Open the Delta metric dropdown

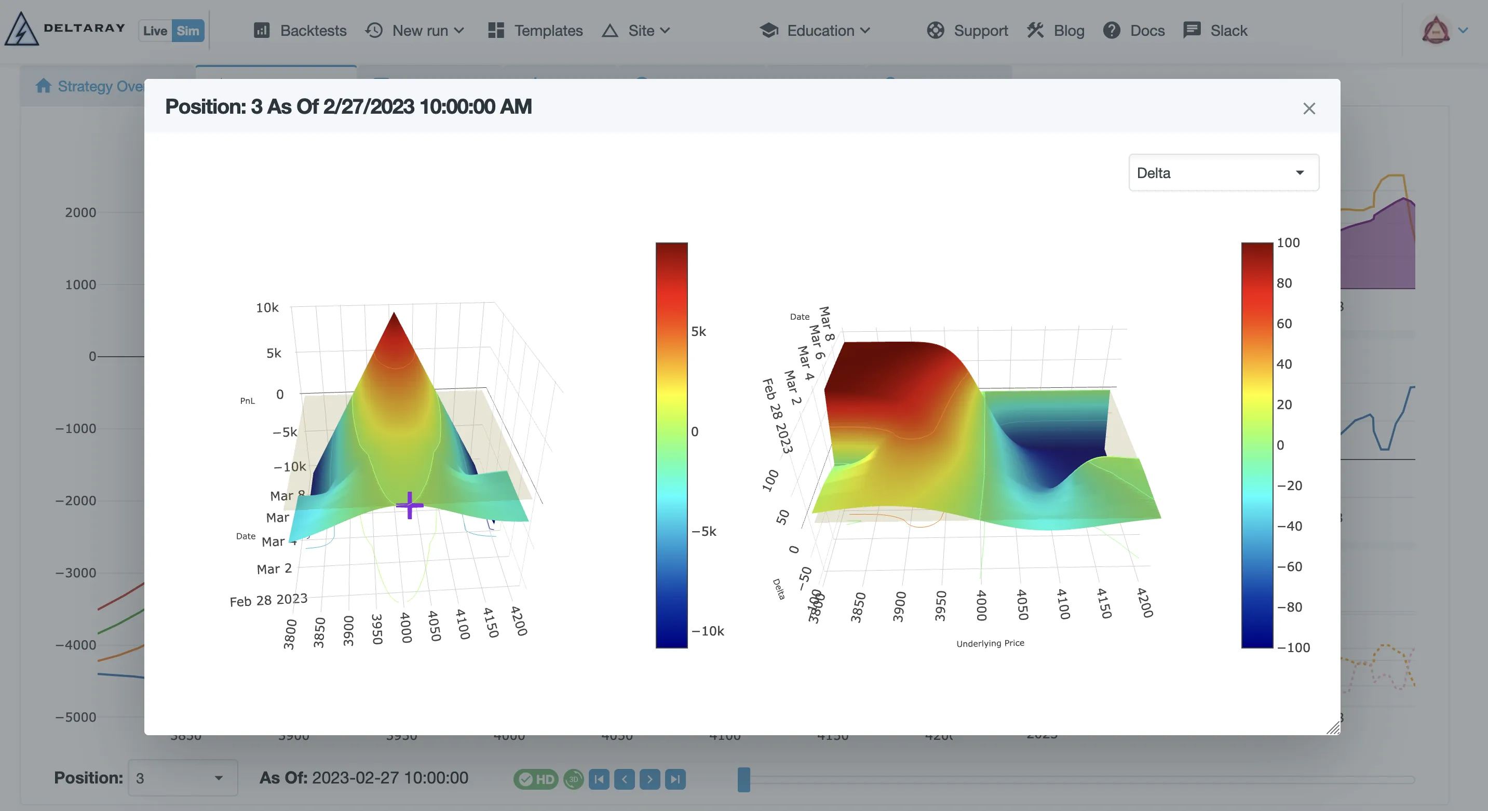pos(1223,172)
